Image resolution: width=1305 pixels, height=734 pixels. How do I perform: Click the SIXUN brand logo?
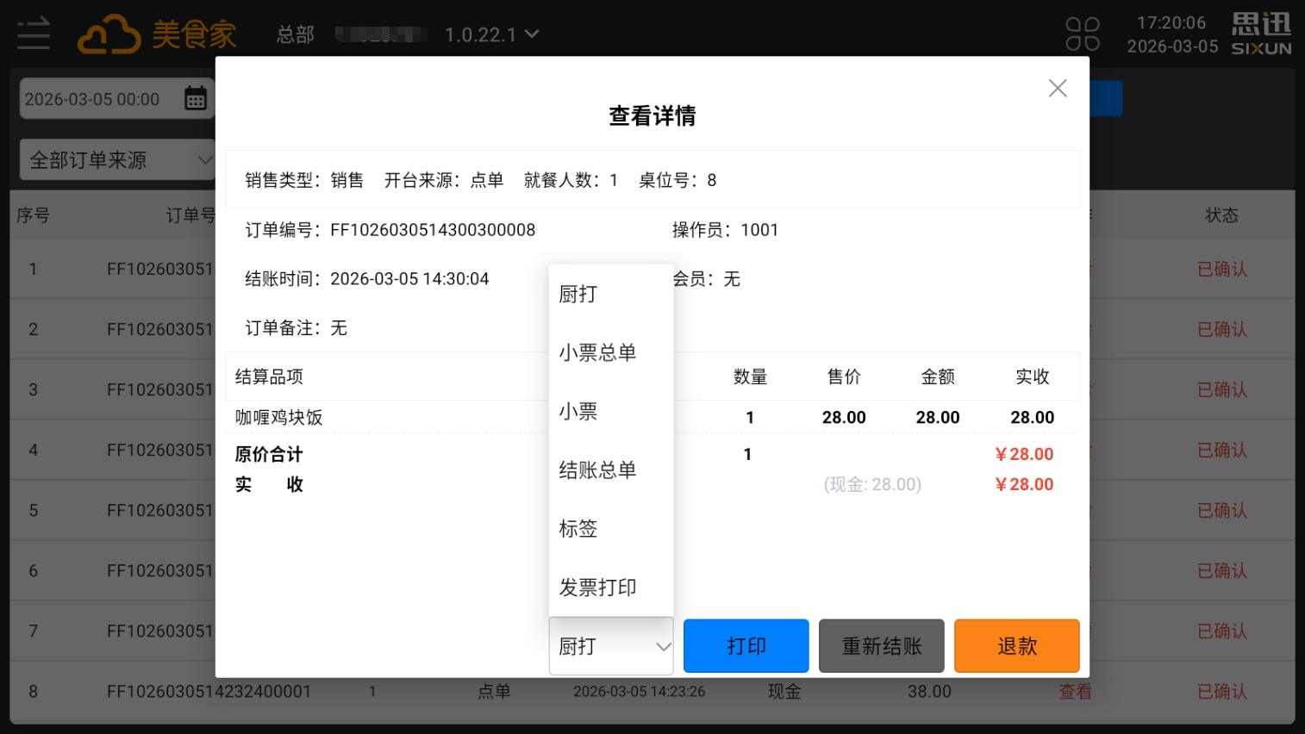click(1261, 34)
